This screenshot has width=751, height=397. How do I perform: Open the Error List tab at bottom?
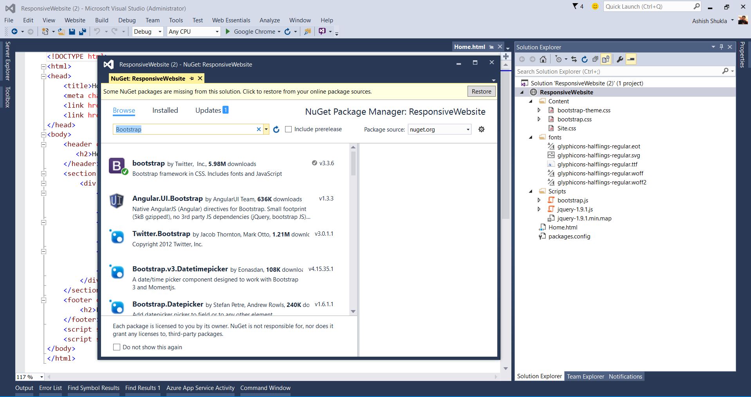pyautogui.click(x=51, y=388)
